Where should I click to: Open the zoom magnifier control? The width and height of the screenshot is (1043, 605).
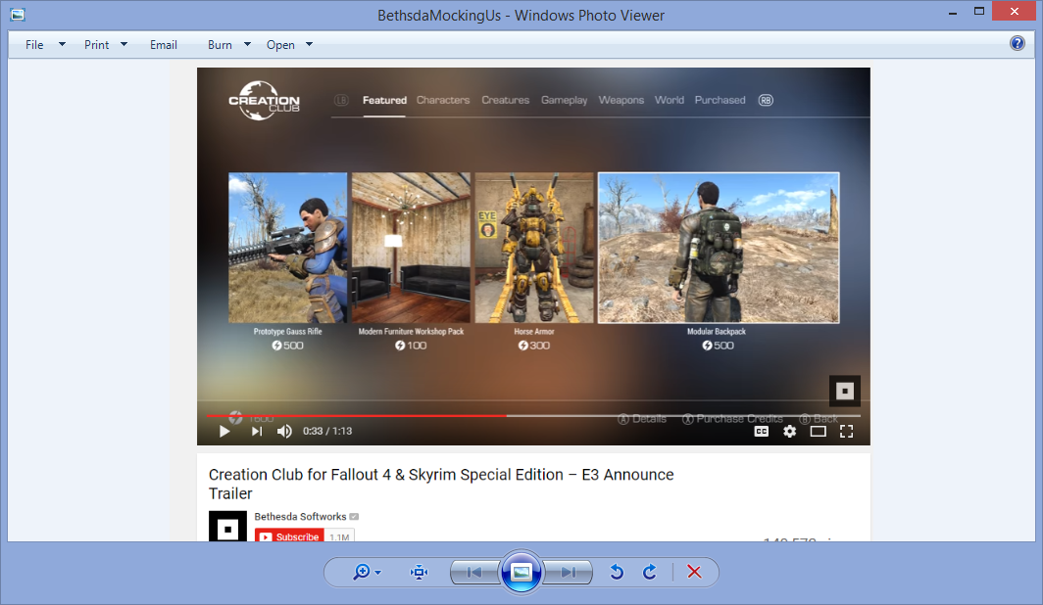361,572
